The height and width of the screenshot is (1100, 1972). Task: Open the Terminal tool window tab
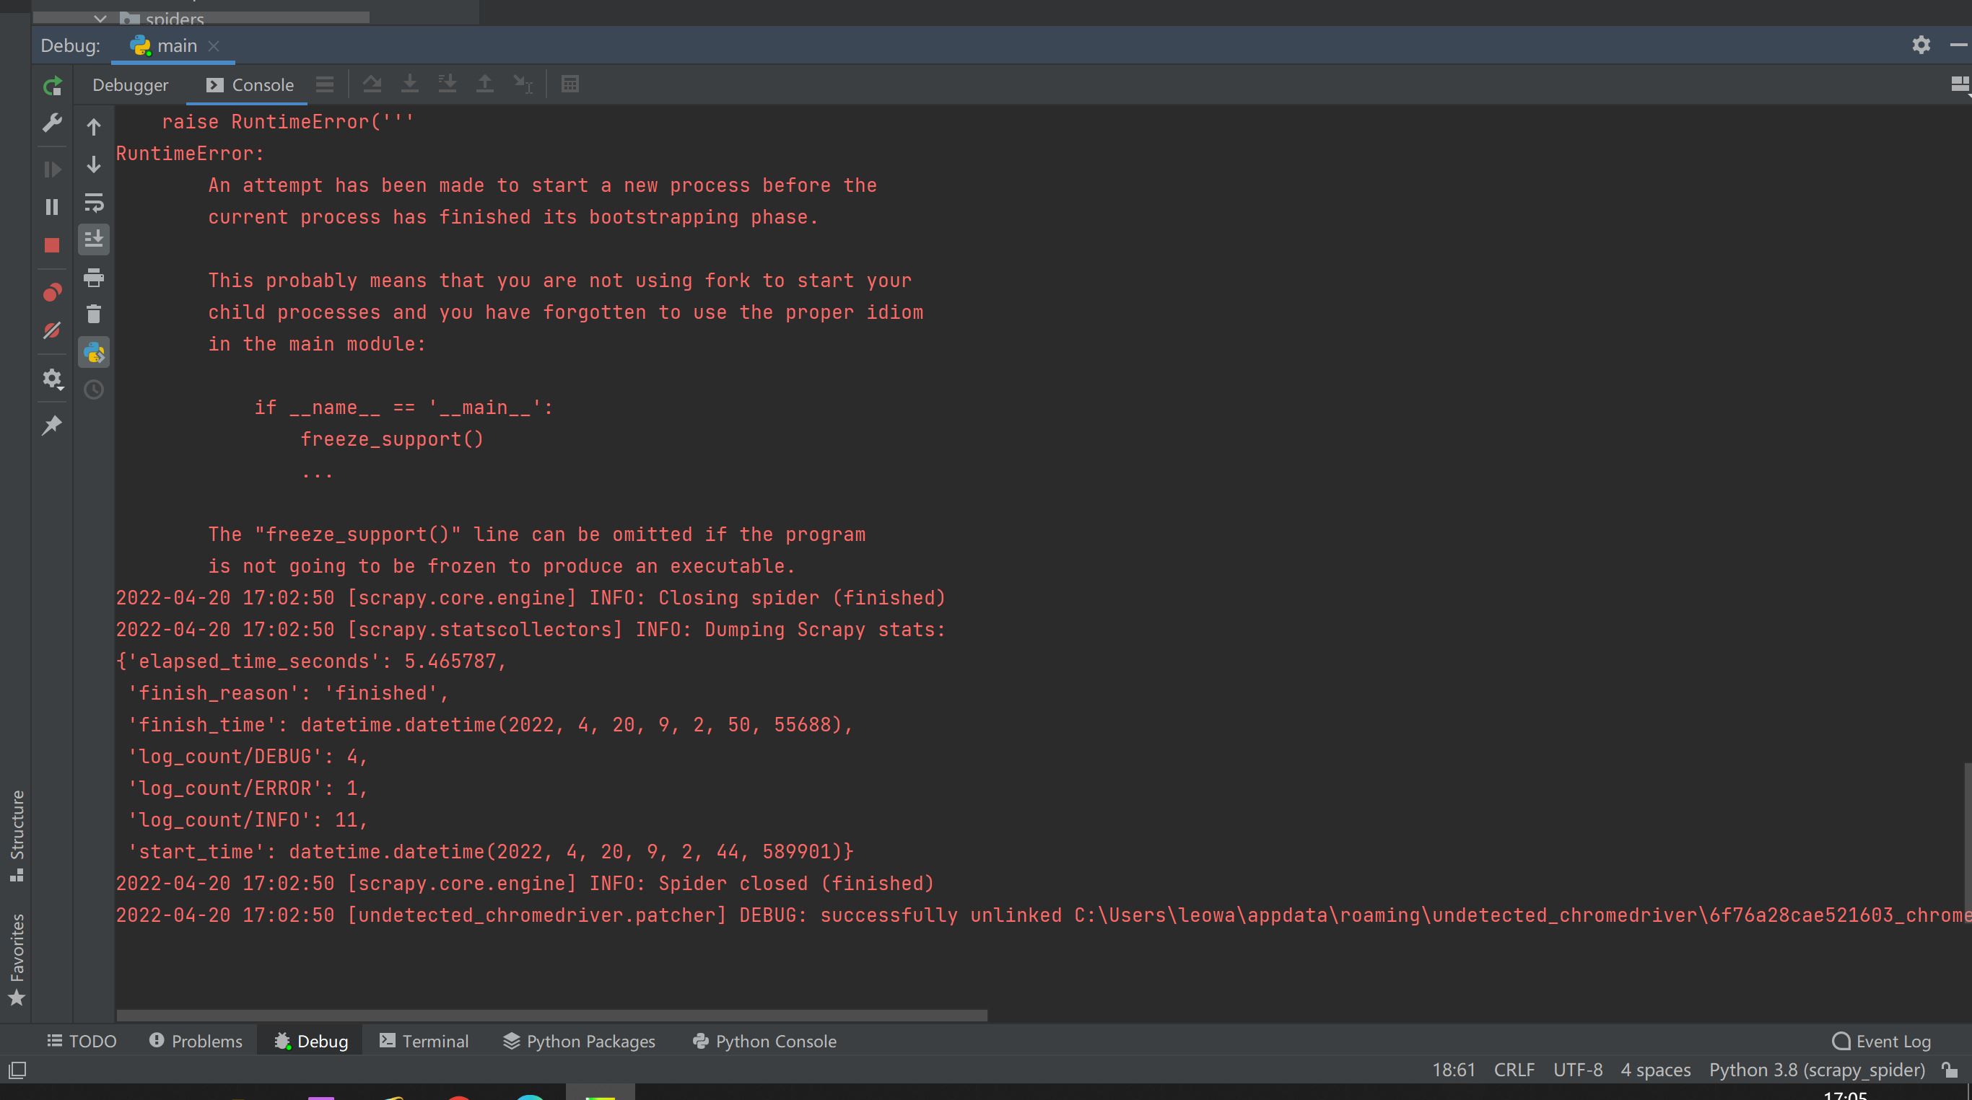click(x=424, y=1041)
